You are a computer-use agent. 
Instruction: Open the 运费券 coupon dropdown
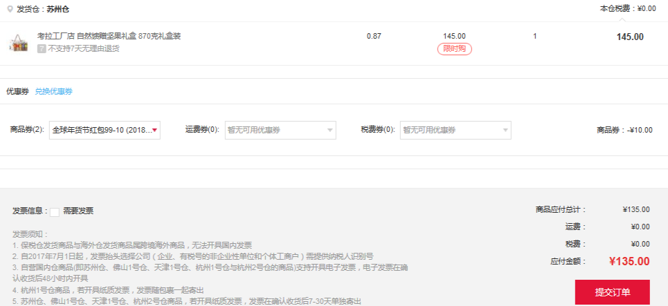point(280,130)
